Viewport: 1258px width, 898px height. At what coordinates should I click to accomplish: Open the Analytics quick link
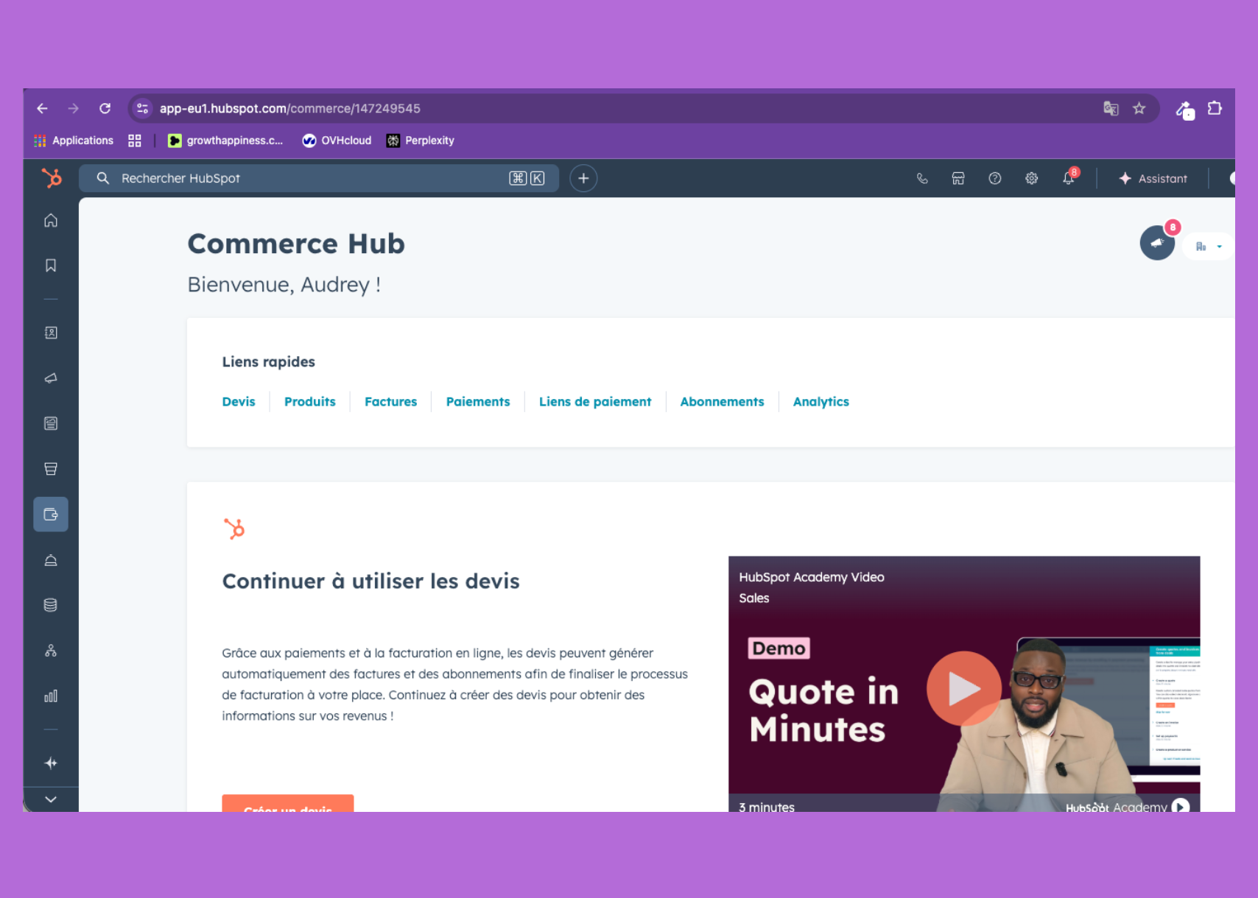[x=821, y=402]
